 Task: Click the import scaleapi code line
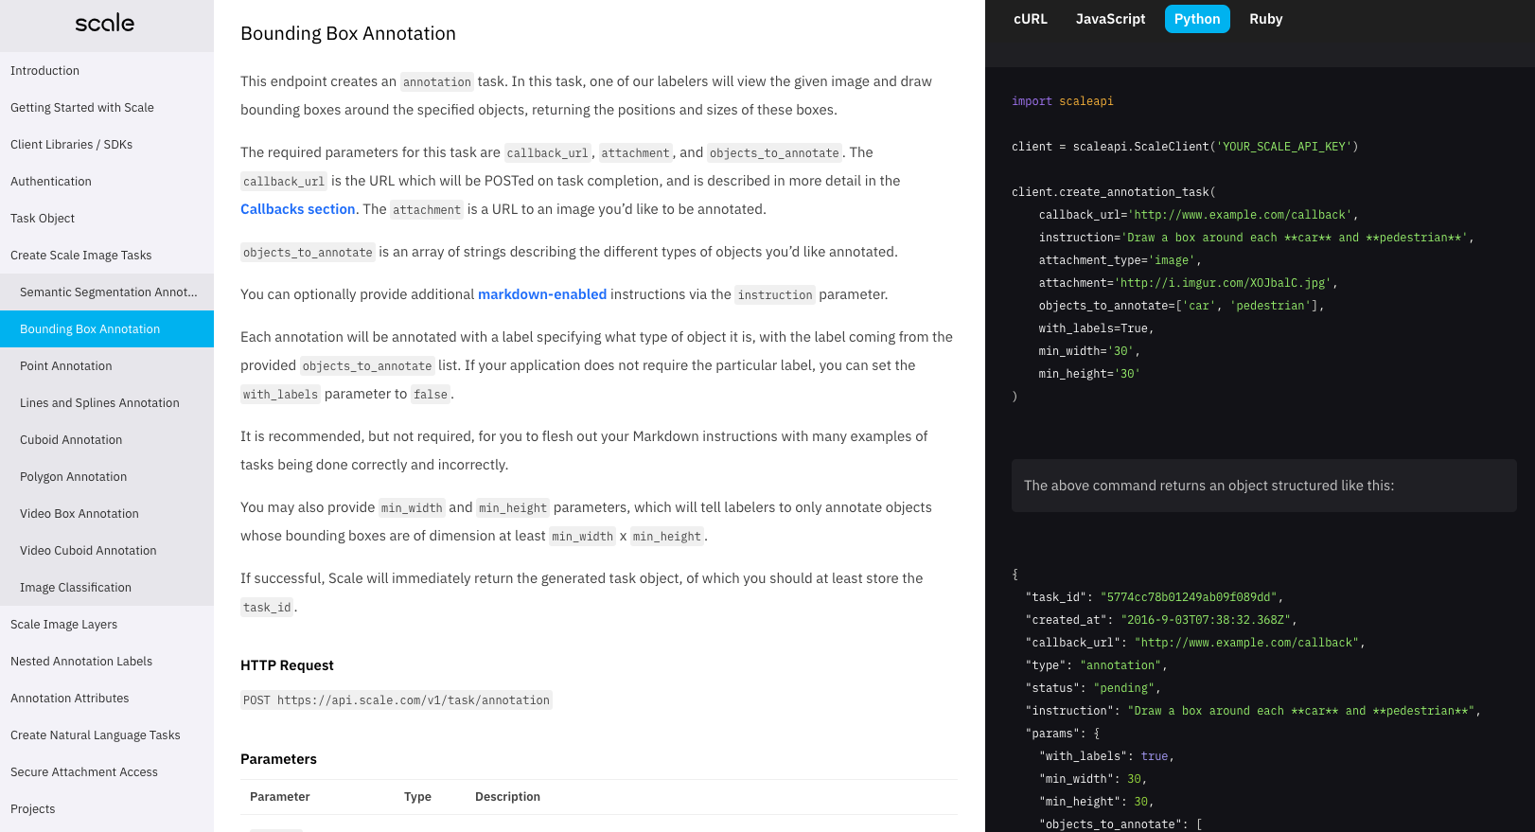pyautogui.click(x=1063, y=101)
